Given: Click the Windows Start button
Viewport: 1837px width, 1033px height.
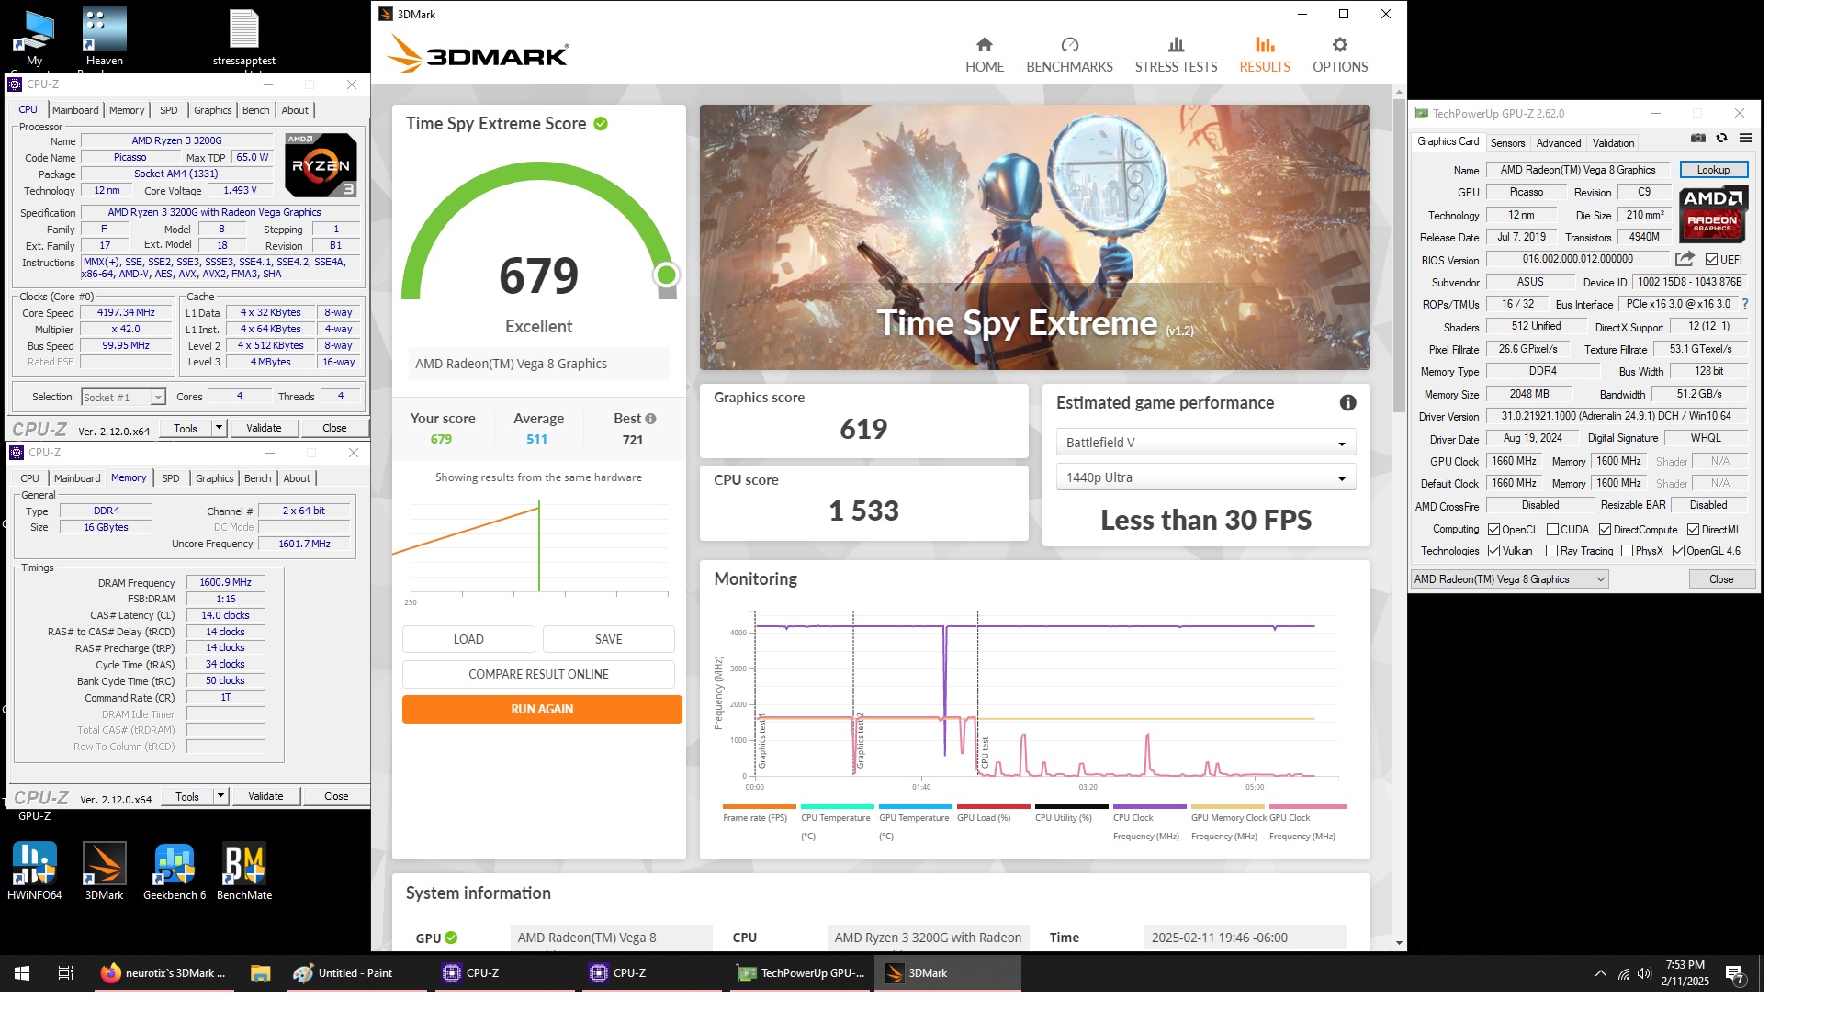Looking at the screenshot, I should click(22, 973).
